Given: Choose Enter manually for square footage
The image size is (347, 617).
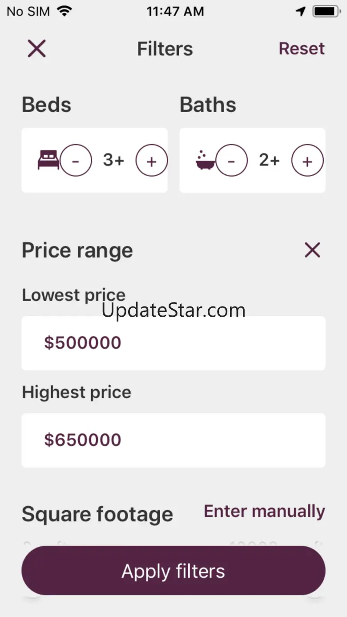Looking at the screenshot, I should pos(264,512).
